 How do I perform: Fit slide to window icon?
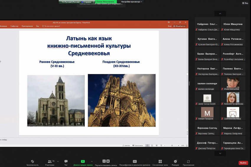point(187,145)
